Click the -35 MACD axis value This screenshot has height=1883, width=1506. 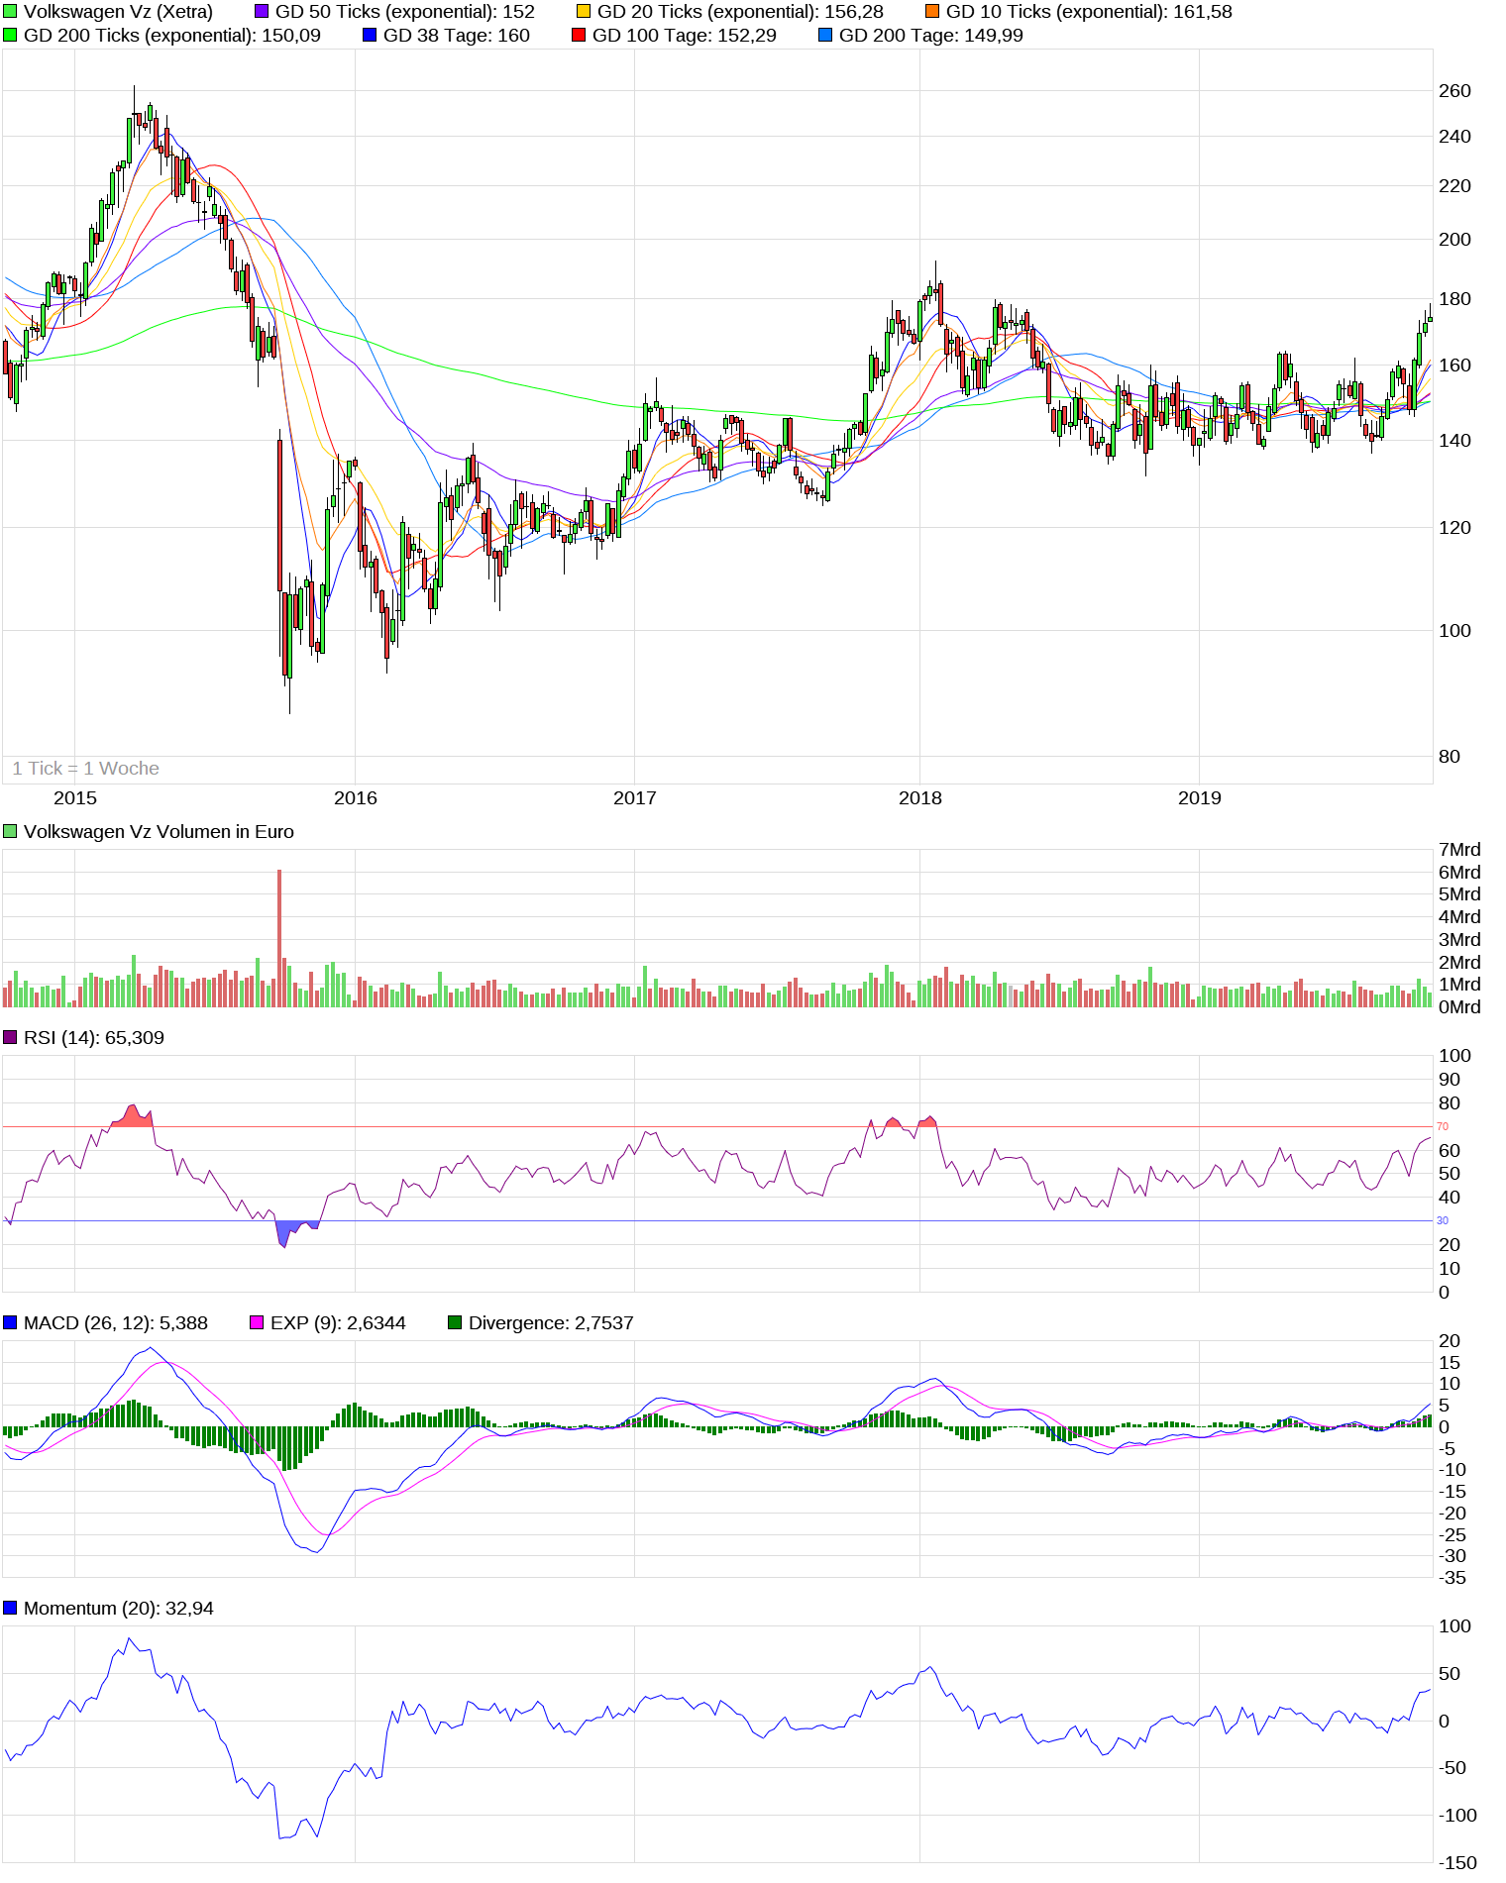(x=1452, y=1578)
